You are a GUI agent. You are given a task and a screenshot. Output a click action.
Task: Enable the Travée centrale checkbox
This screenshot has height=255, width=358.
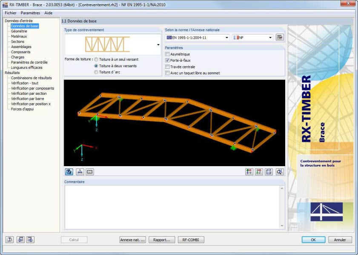tap(167, 67)
